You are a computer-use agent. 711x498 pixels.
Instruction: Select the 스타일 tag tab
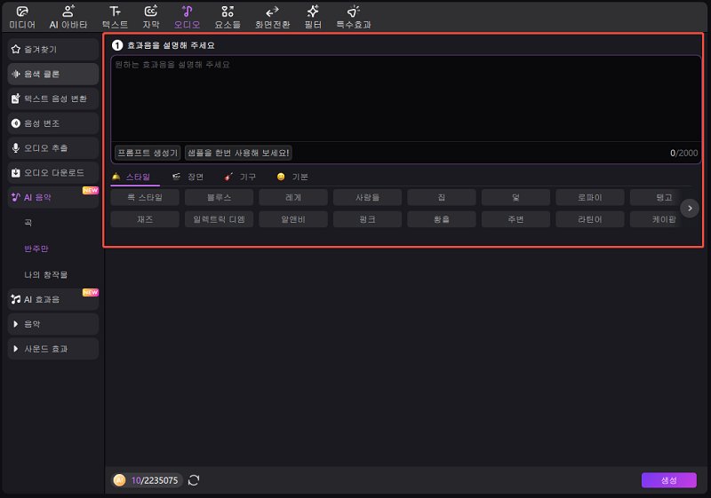[132, 177]
